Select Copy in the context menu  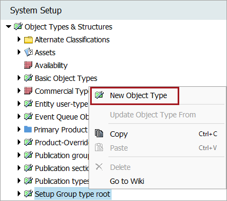[x=119, y=134]
